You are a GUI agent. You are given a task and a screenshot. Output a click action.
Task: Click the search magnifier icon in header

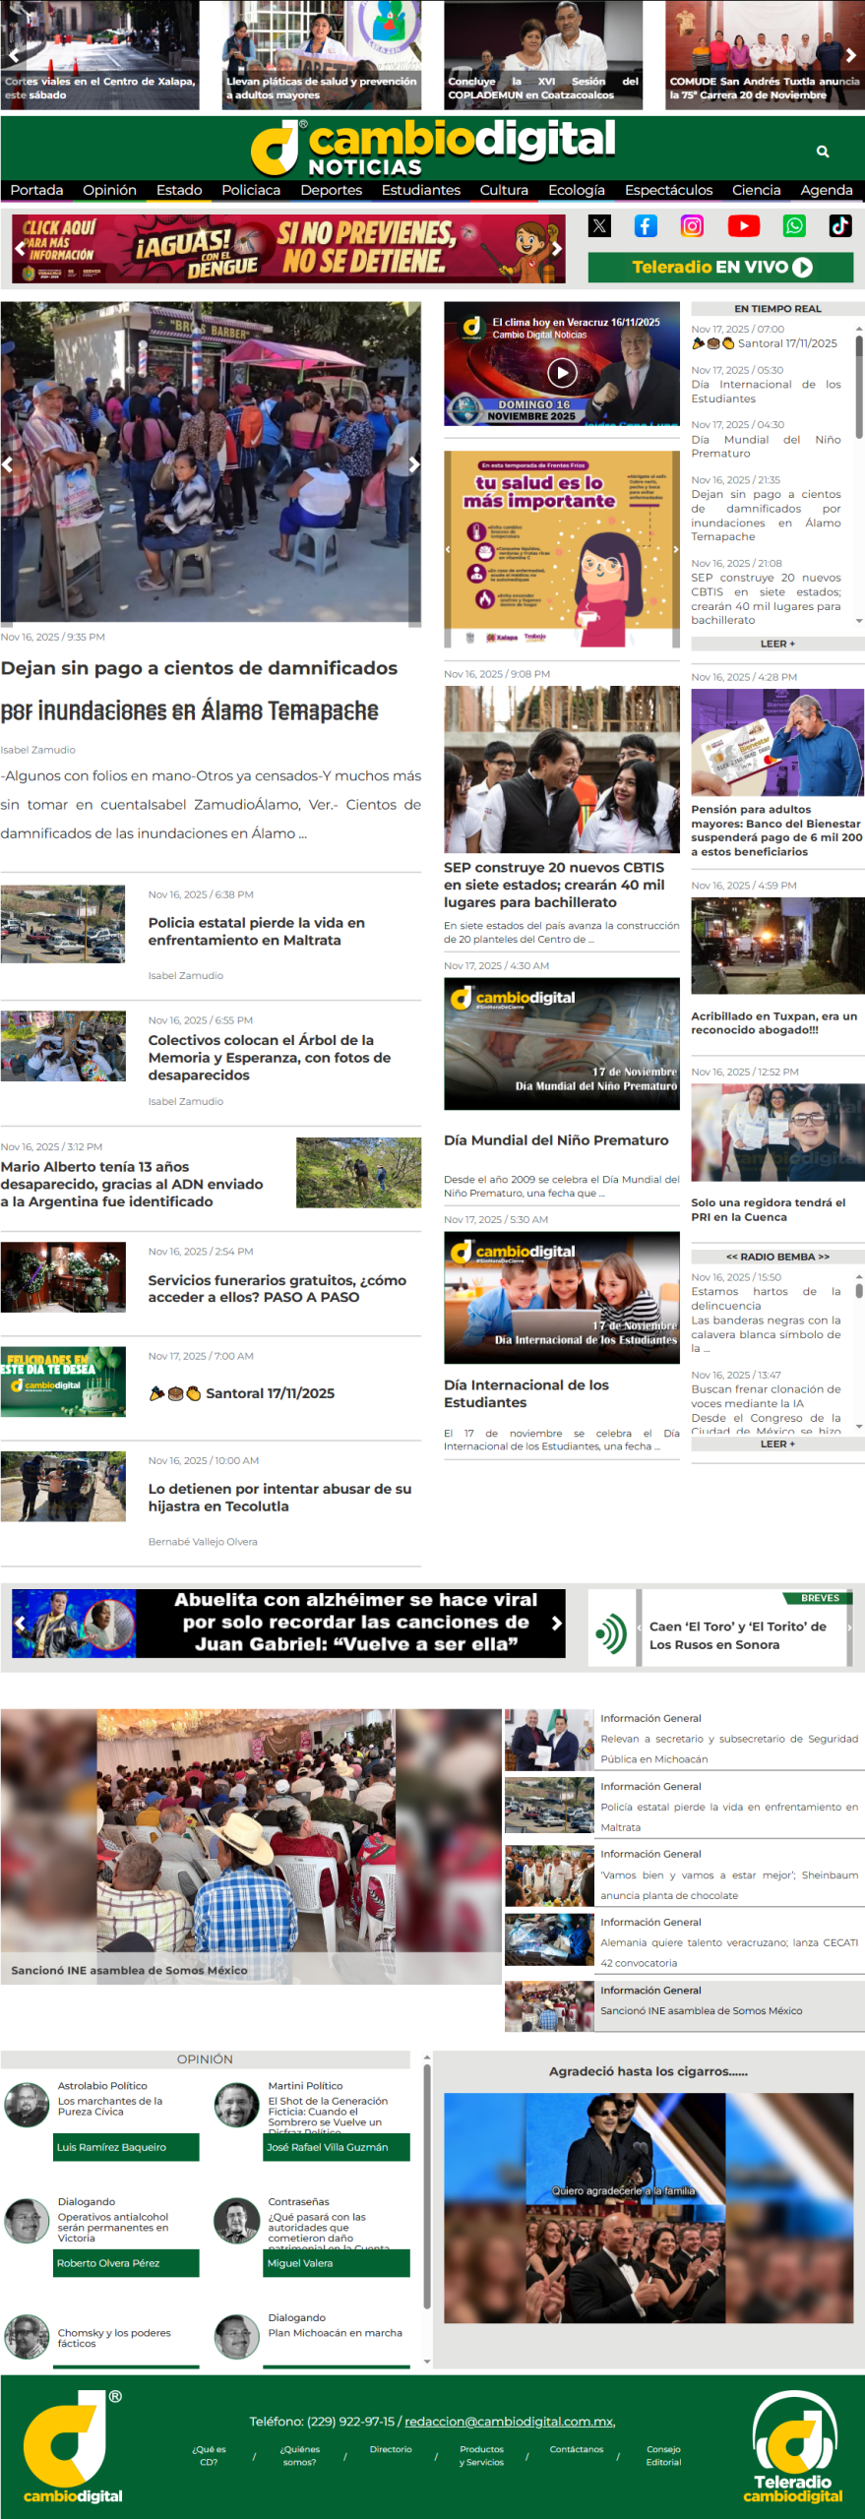click(823, 152)
